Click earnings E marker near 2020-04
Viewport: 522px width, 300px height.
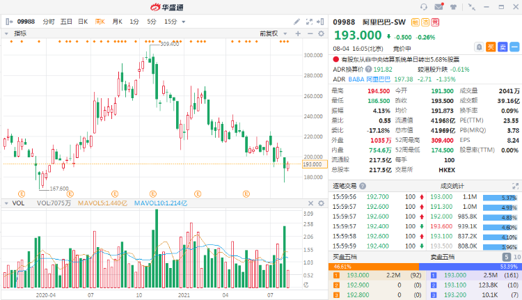tap(70, 194)
